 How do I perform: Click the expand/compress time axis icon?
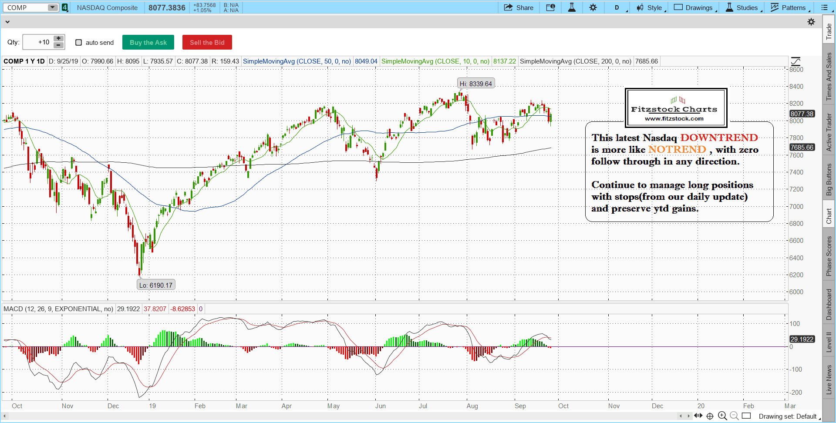698,416
